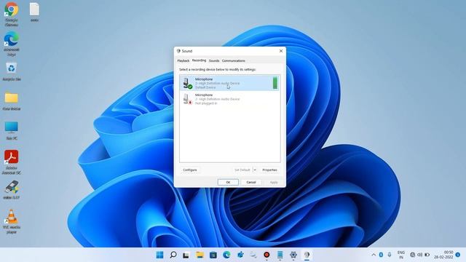Click the battery icon in system tray
Viewport: 466px width, 262px height.
point(427,255)
